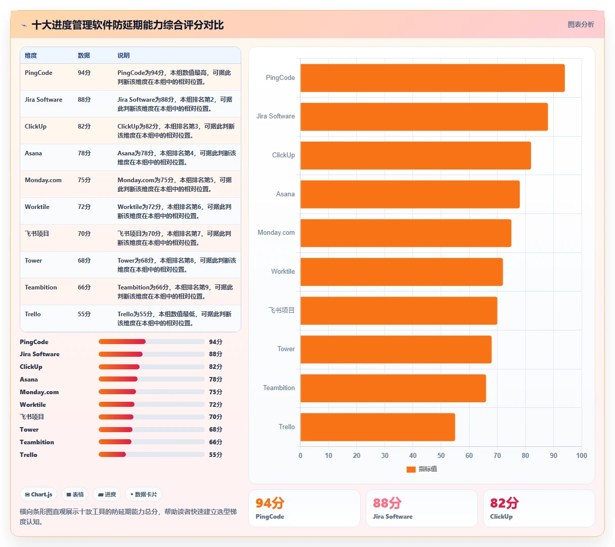This screenshot has height=547, width=615.
Task: Click the description 'Trello为55分,本组数值最低'
Action: coord(174,319)
